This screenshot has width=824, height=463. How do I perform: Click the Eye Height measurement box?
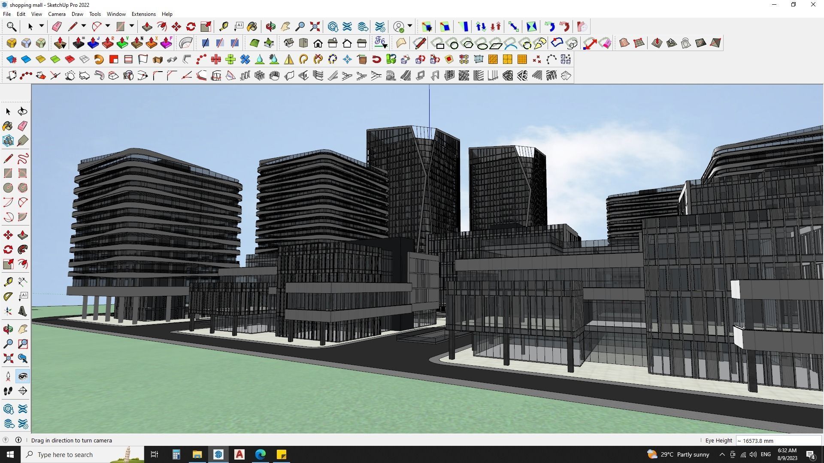(778, 441)
